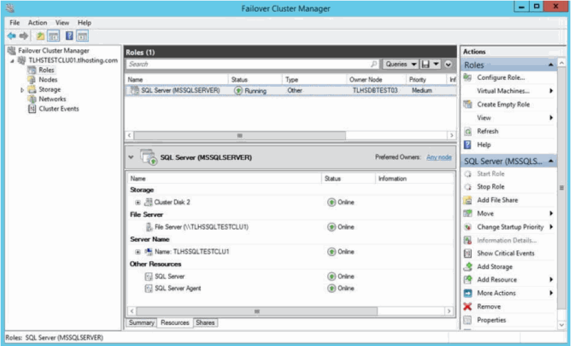The image size is (571, 346).
Task: Click Stop Role in Actions pane
Action: [490, 187]
